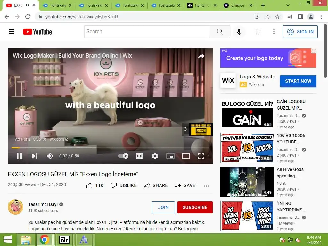
Task: Visit wix.com link in the video ad
Action: [59, 139]
